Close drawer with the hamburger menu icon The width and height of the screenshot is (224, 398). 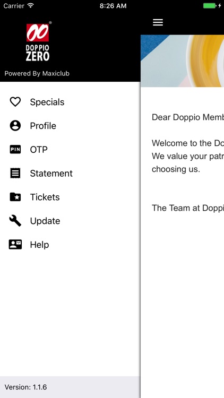(158, 22)
